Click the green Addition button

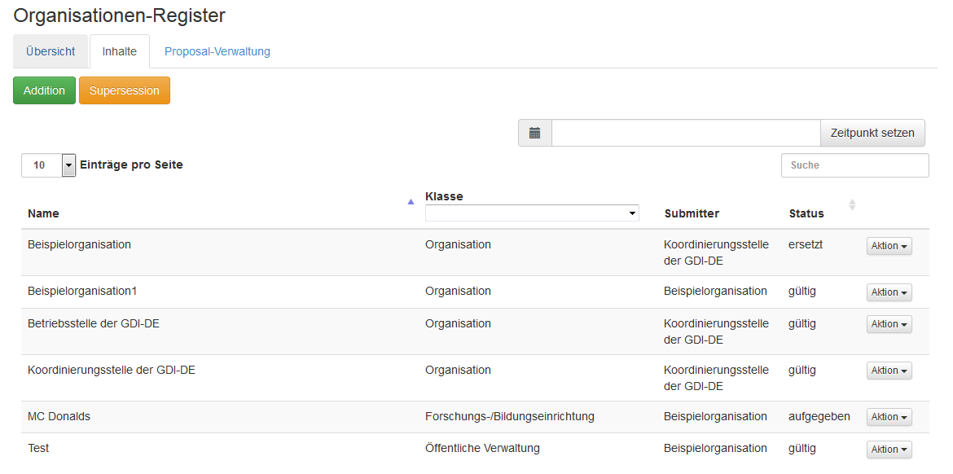click(x=44, y=90)
